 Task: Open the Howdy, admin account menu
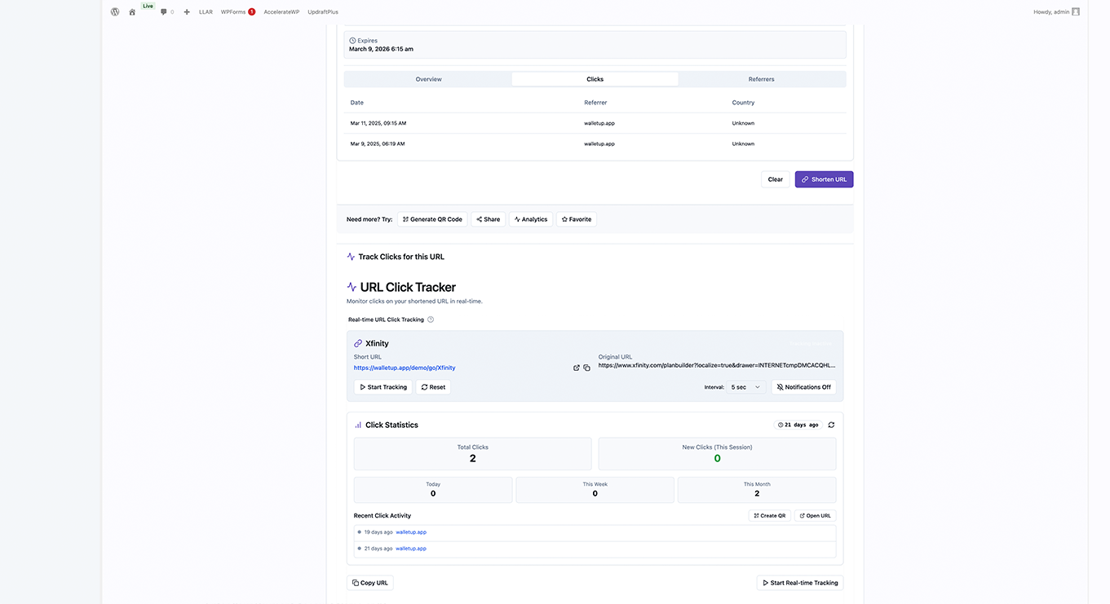click(1056, 12)
